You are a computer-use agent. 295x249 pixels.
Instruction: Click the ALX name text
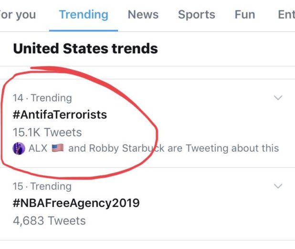click(x=38, y=148)
